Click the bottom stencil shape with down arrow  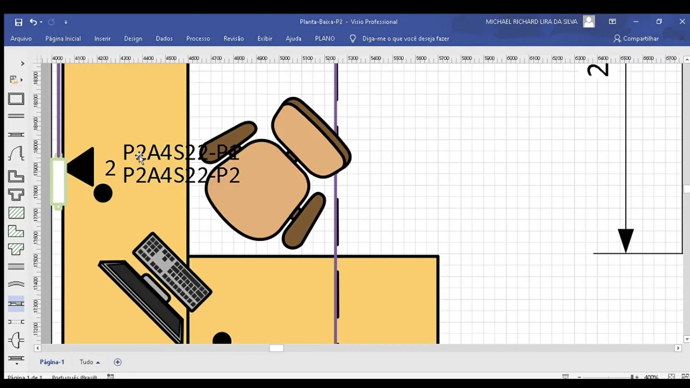tap(16, 359)
